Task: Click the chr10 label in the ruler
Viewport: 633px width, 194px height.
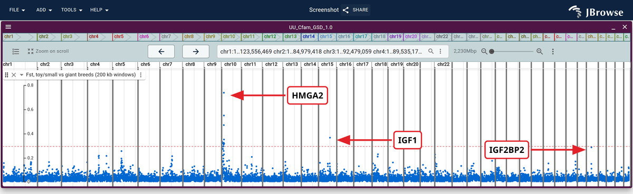Action: click(x=231, y=64)
